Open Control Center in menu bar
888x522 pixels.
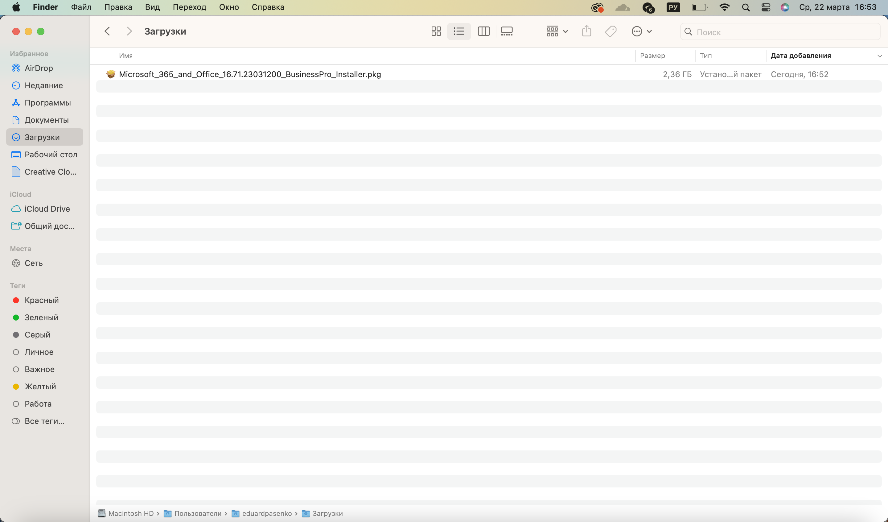point(766,7)
